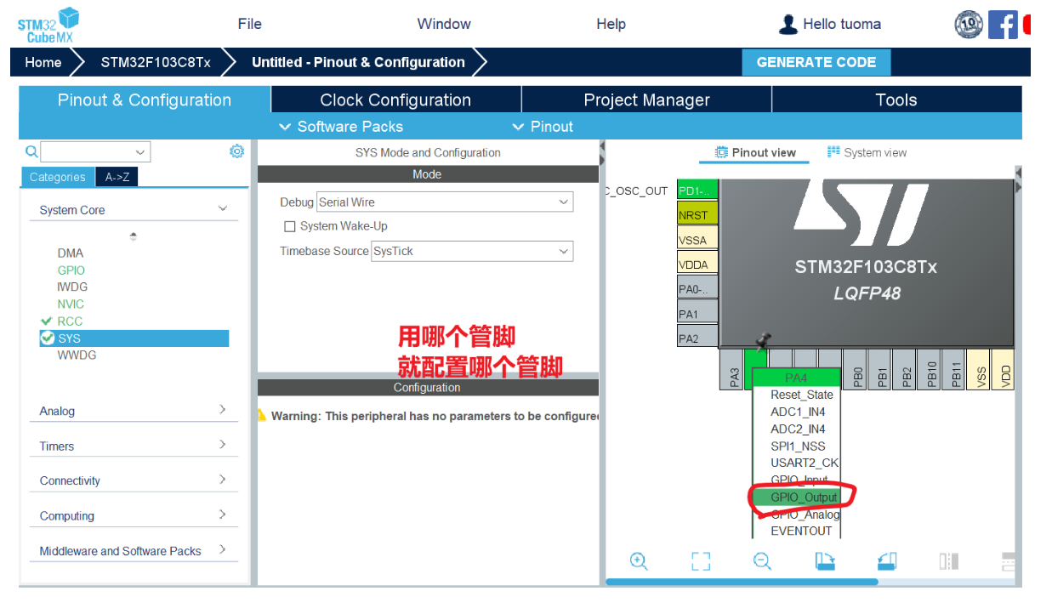
Task: Switch to Project Manager tab
Action: pos(646,100)
